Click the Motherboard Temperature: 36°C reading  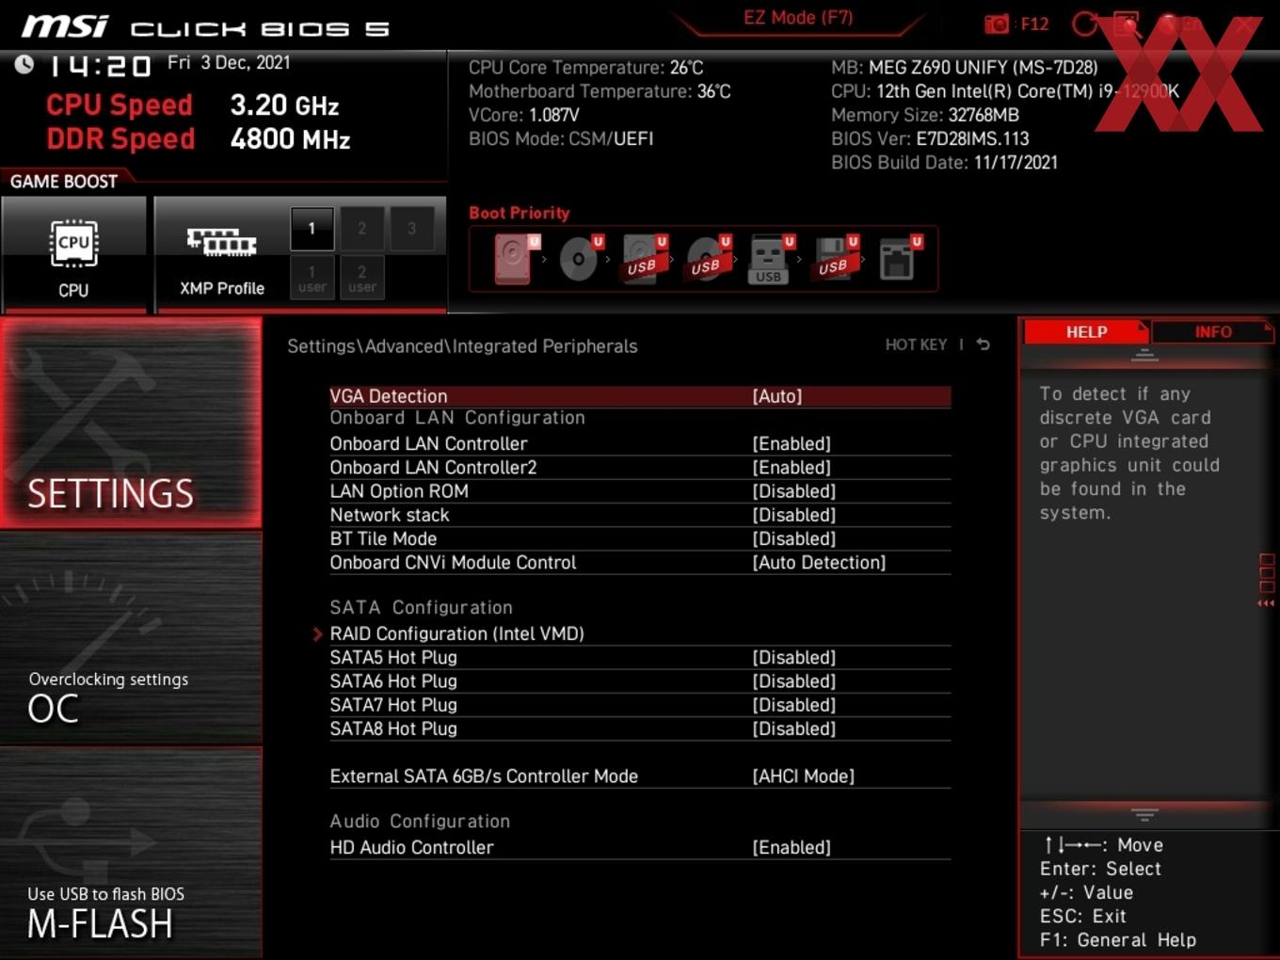point(600,91)
